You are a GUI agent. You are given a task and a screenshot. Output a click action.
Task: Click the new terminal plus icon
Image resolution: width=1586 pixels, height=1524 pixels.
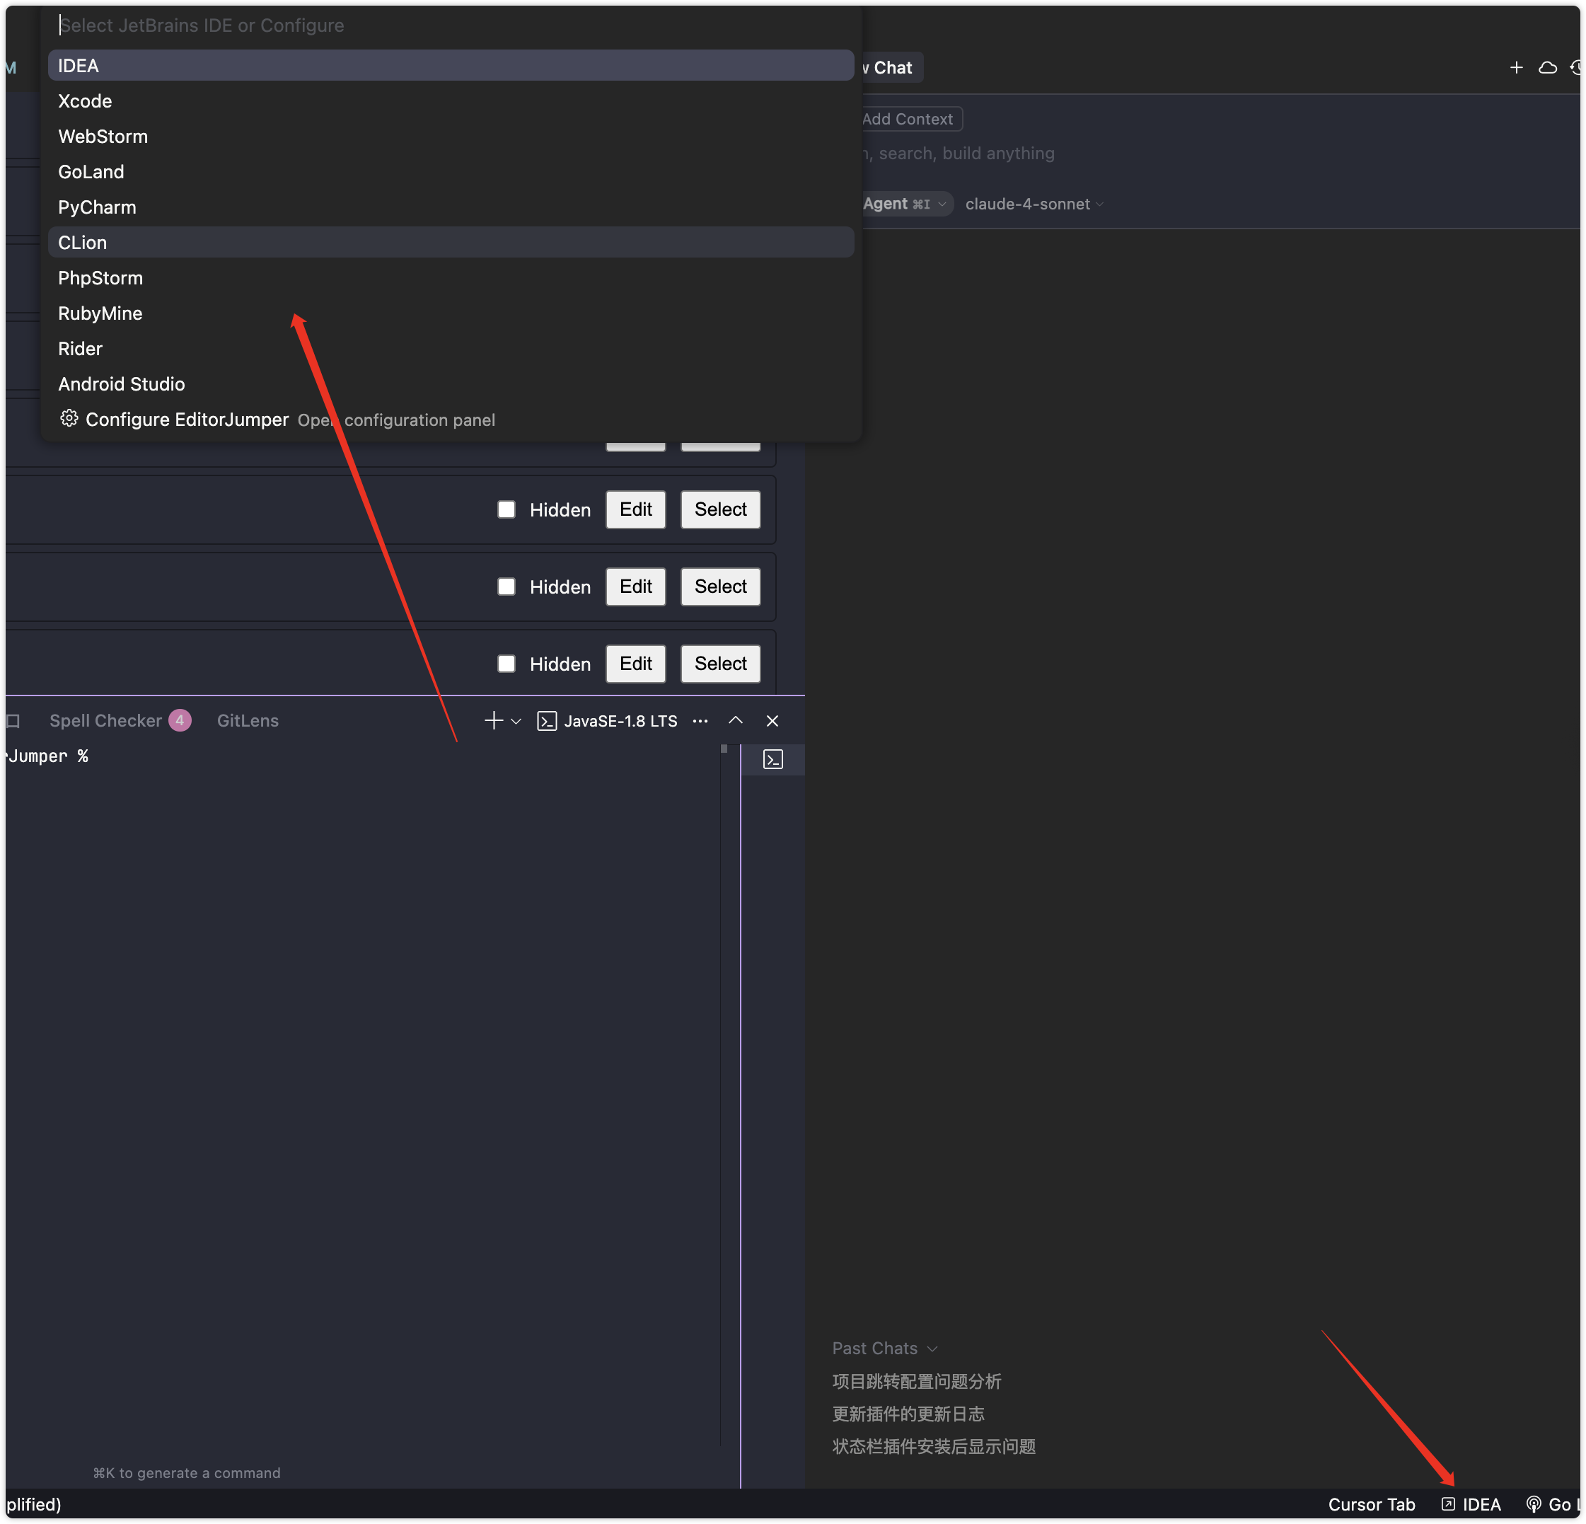(x=493, y=720)
